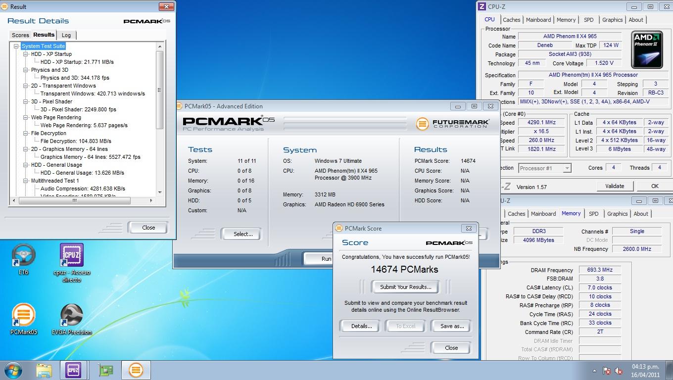Screen dimensions: 673x380
Task: Open the Memory tab in top CPU-Z
Action: click(566, 20)
